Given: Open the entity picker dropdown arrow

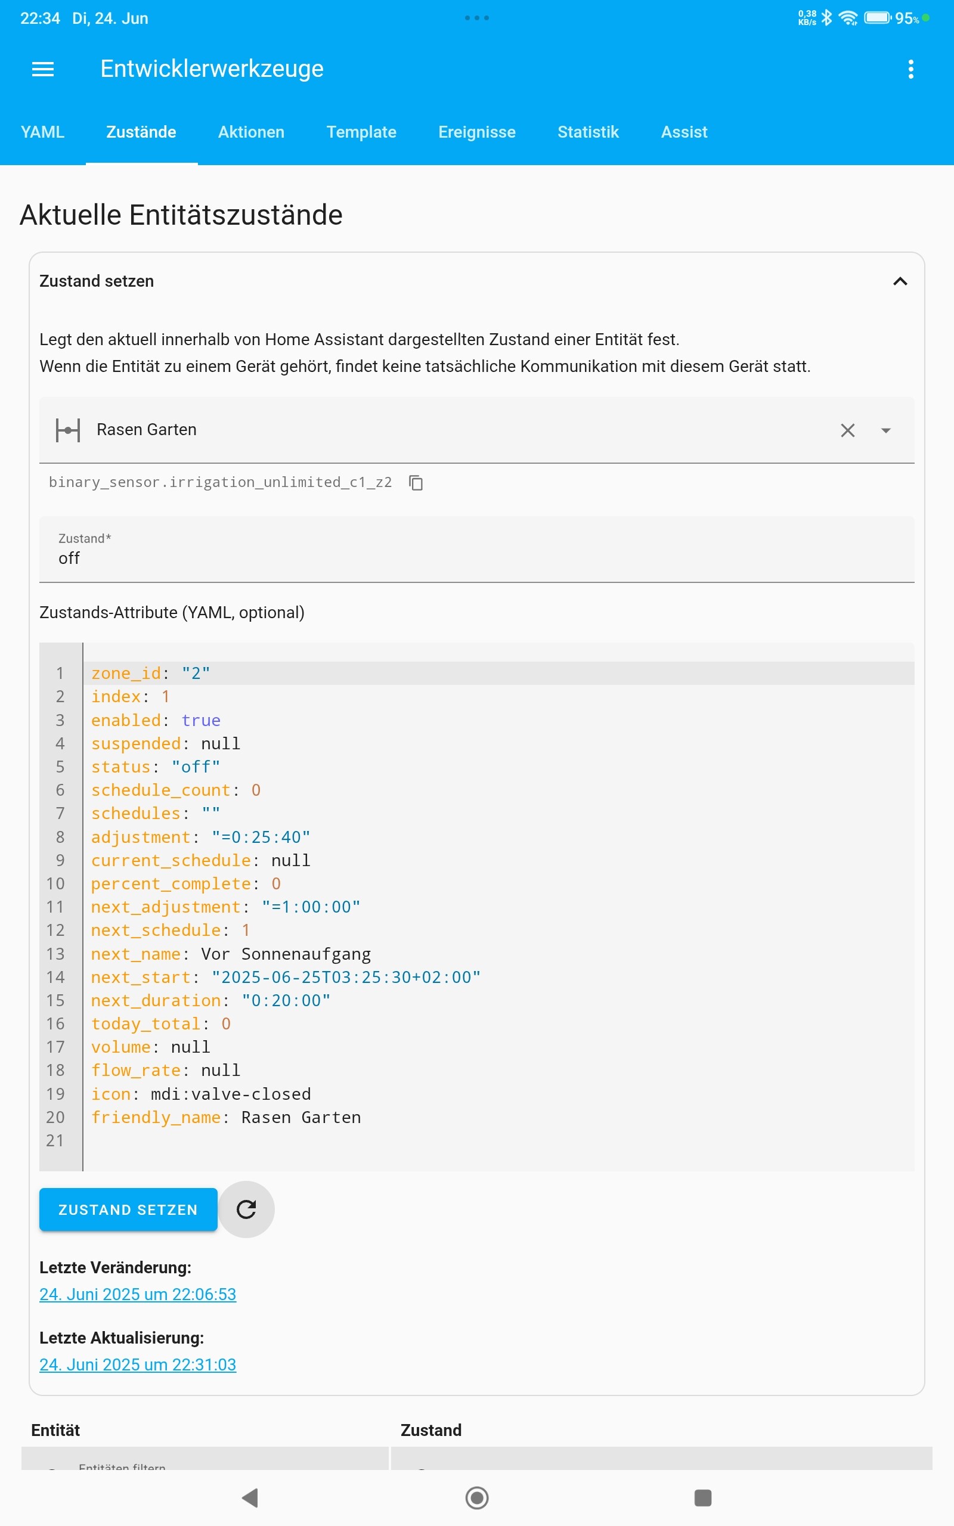Looking at the screenshot, I should click(886, 430).
